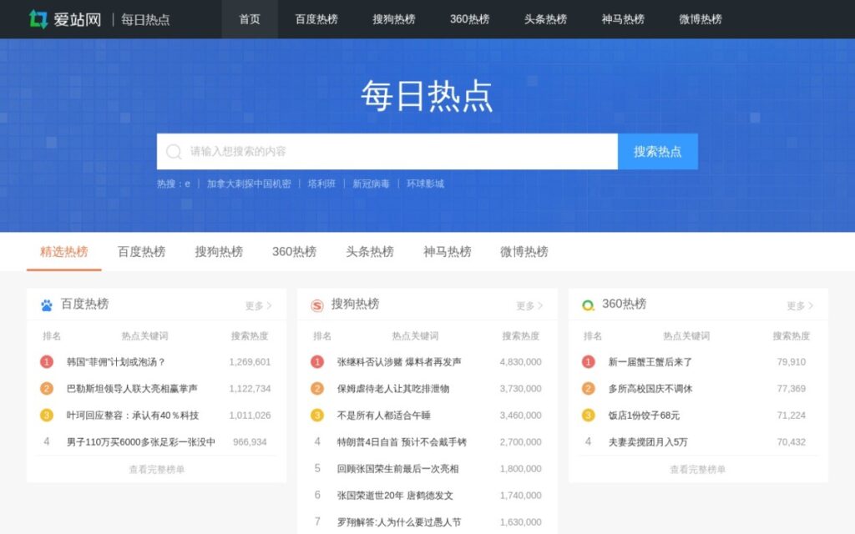The height and width of the screenshot is (534, 855).
Task: Expand 更多 in the 搜狗热榜 card
Action: 529,305
